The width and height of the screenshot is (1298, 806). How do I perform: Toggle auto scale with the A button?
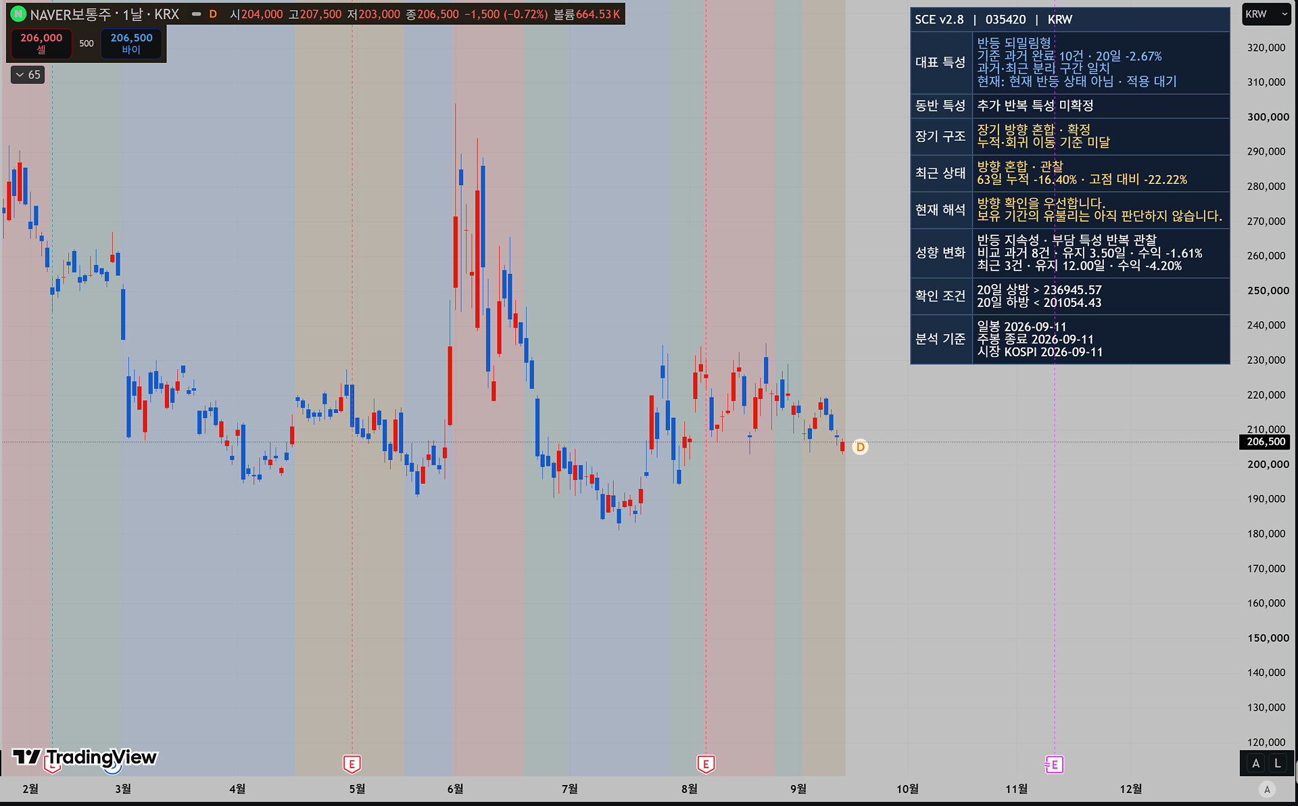click(x=1255, y=763)
